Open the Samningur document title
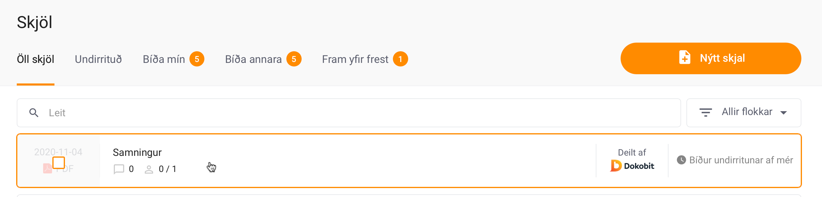The width and height of the screenshot is (822, 197). point(137,153)
